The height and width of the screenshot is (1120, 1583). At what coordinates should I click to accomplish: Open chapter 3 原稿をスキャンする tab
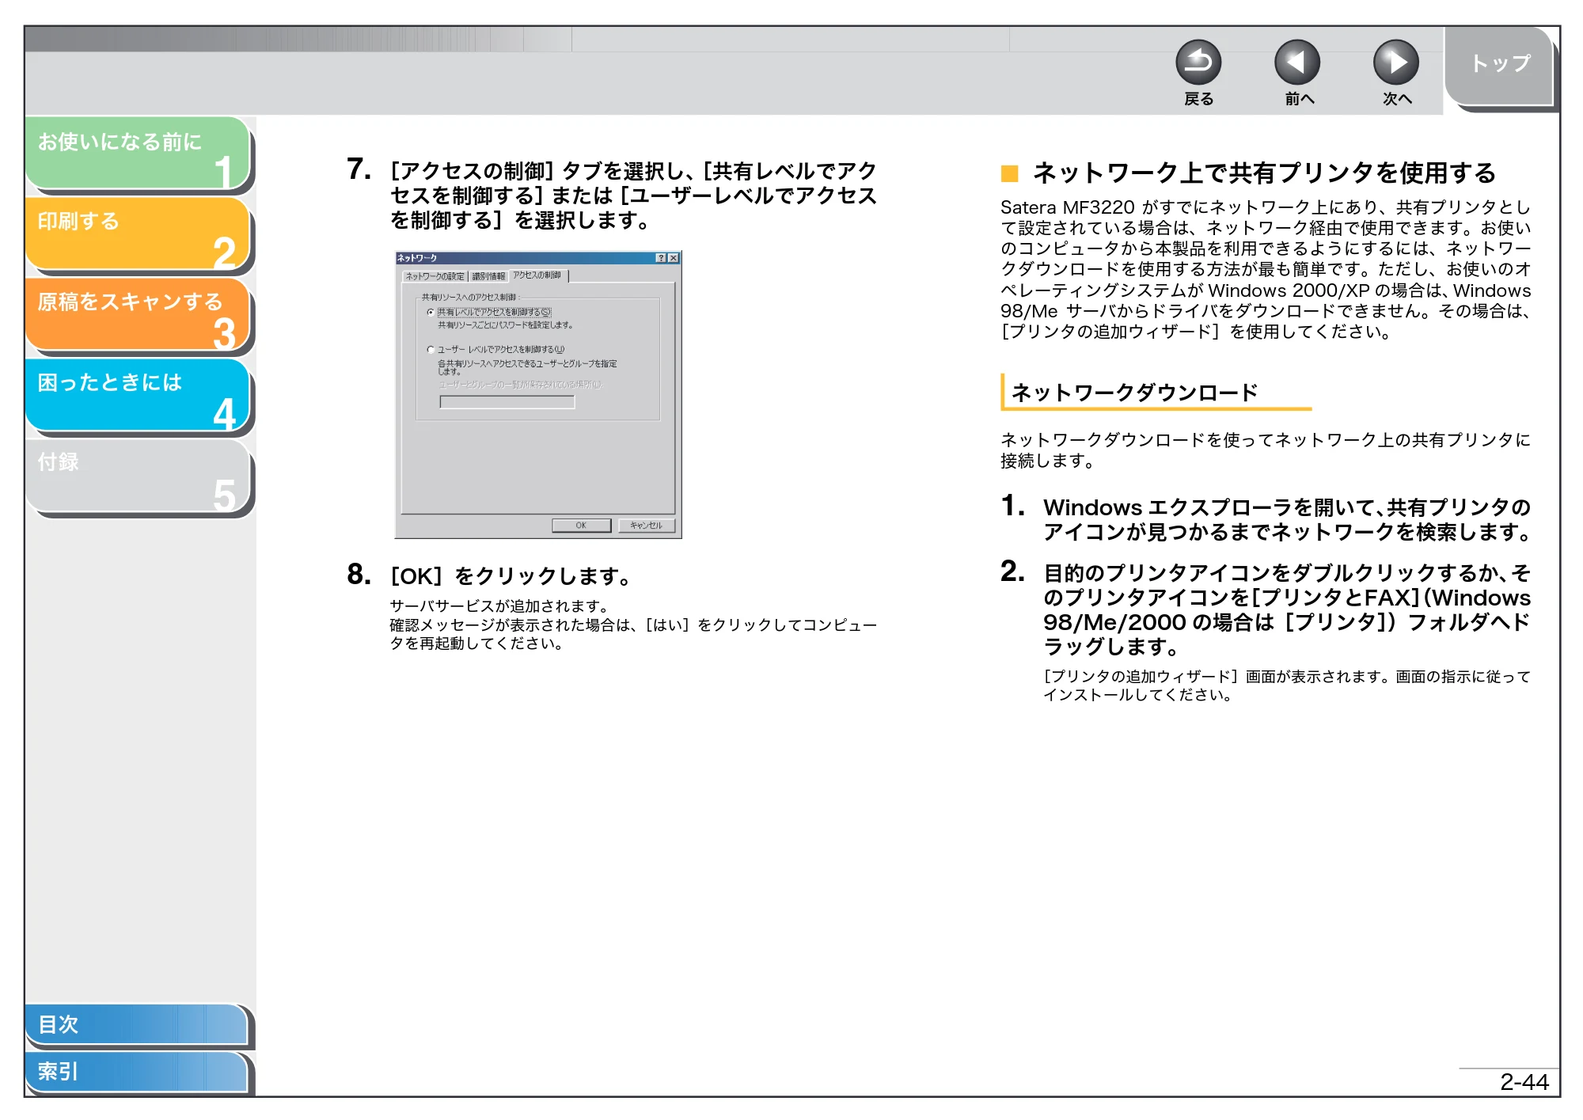(138, 314)
